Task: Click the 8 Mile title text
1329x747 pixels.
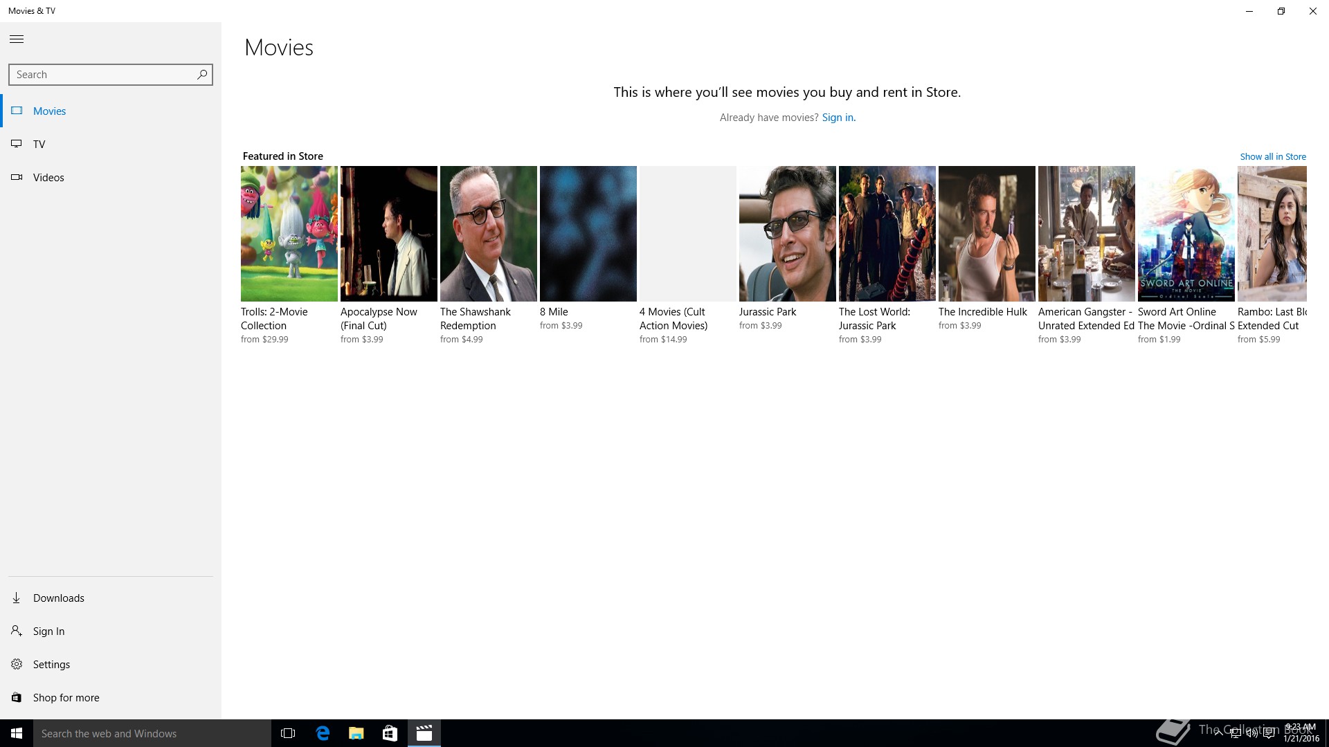Action: click(x=554, y=312)
